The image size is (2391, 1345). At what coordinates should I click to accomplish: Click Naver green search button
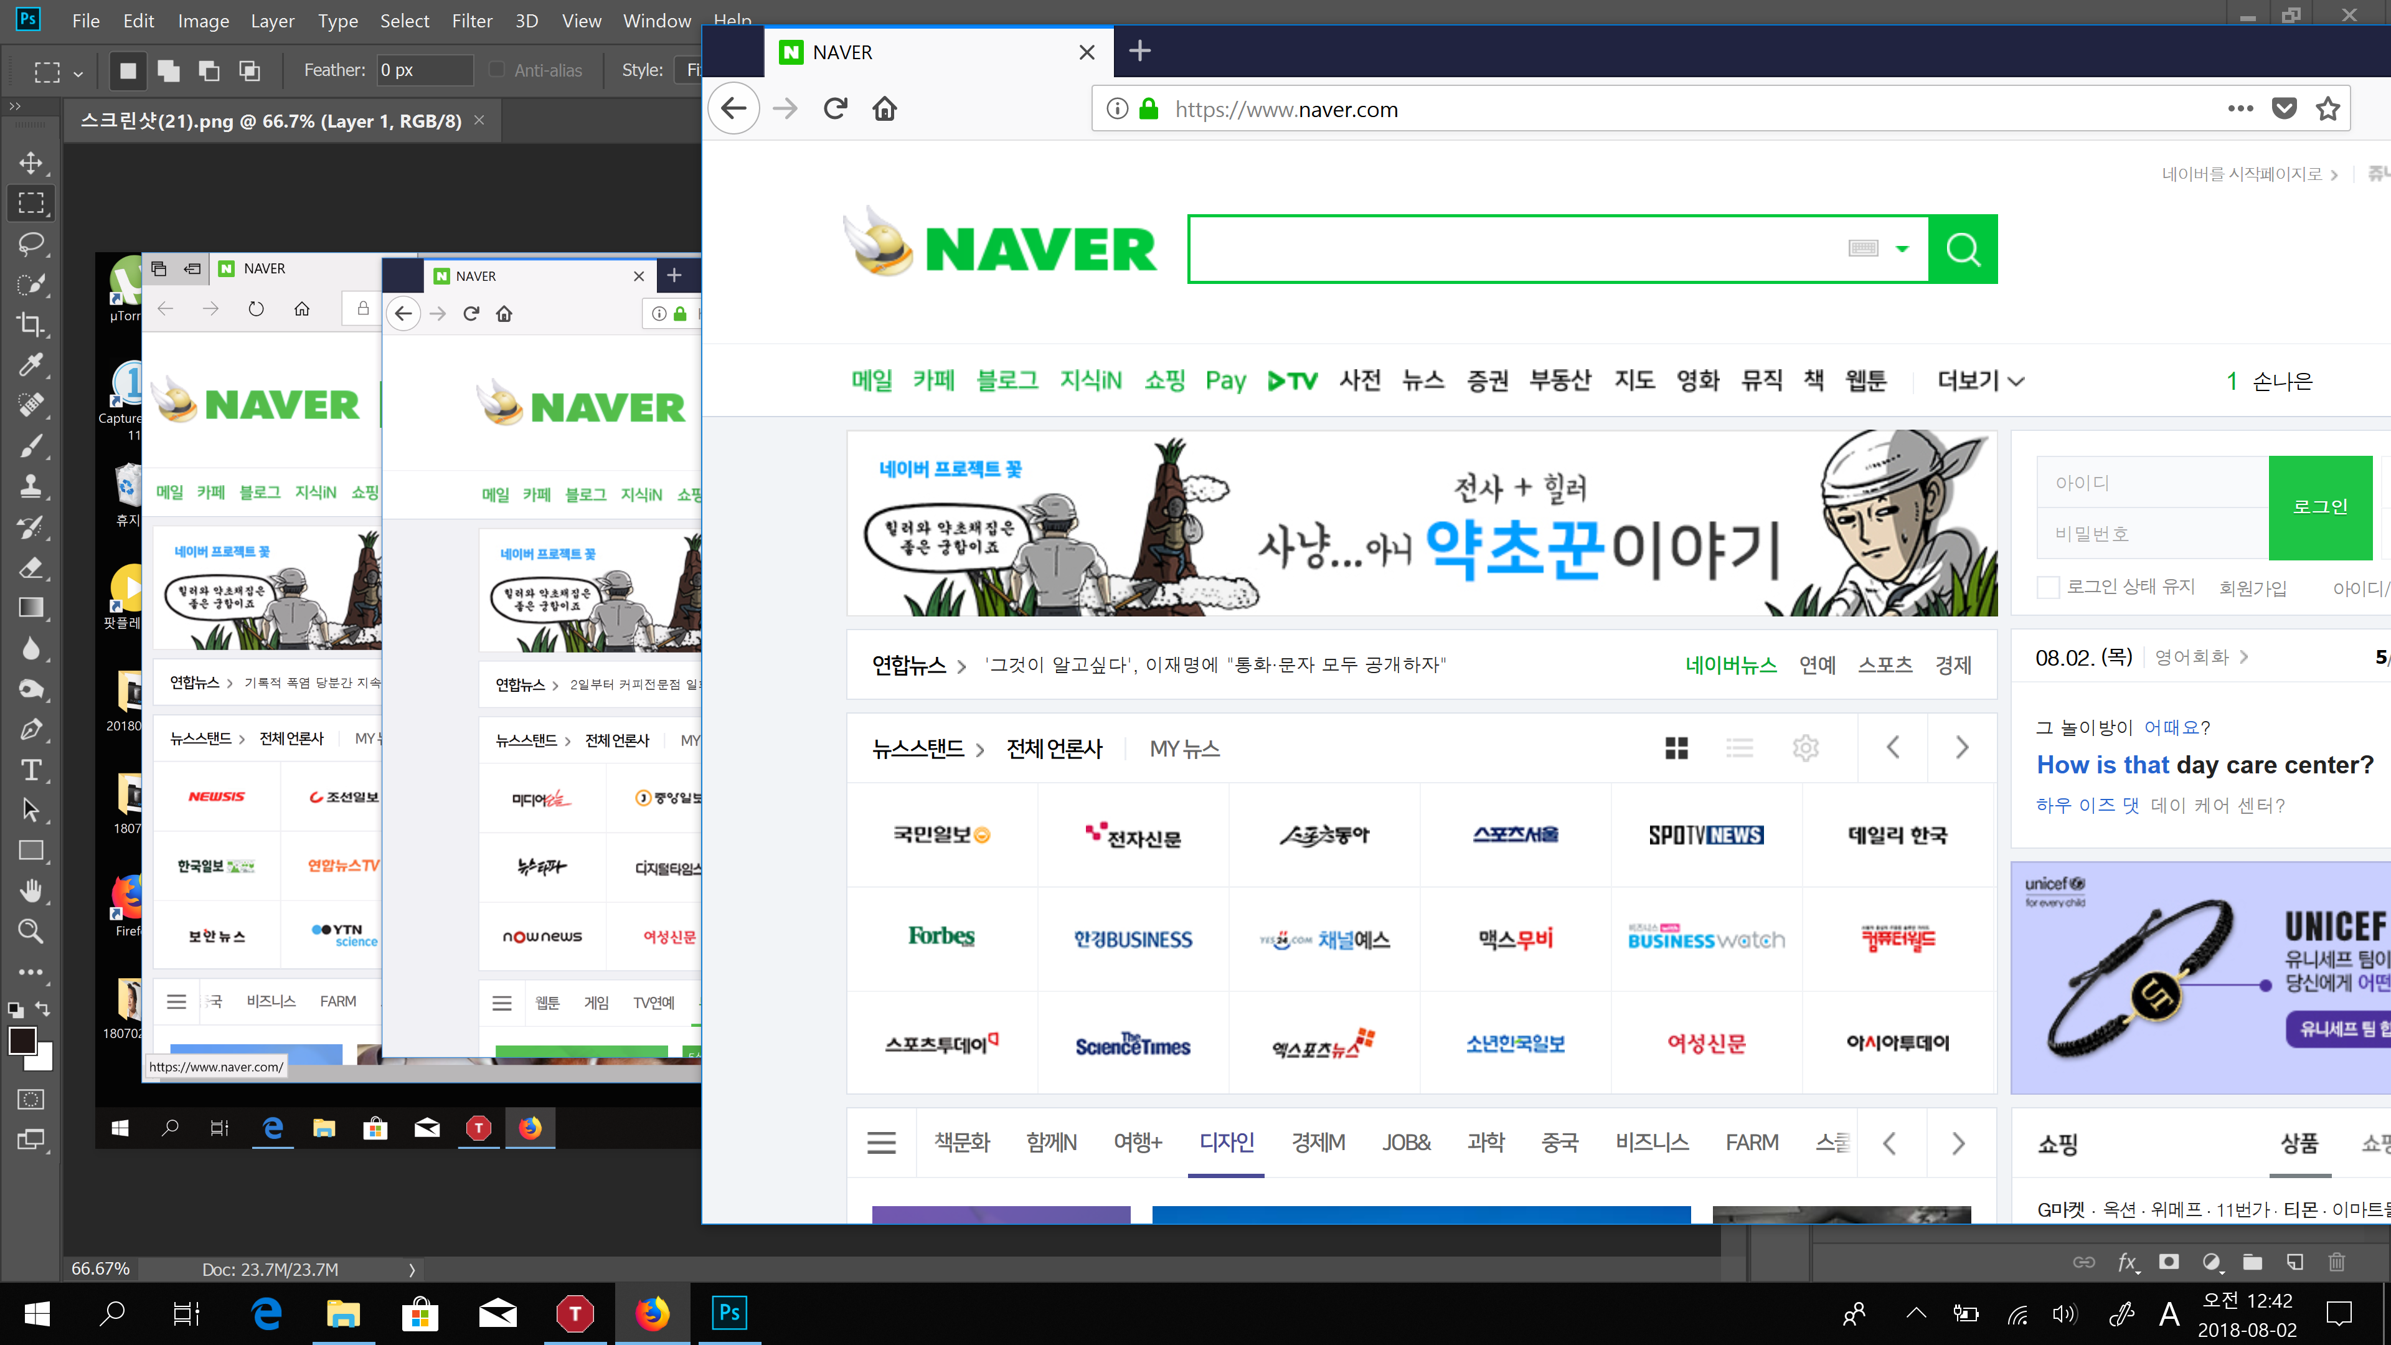1963,249
